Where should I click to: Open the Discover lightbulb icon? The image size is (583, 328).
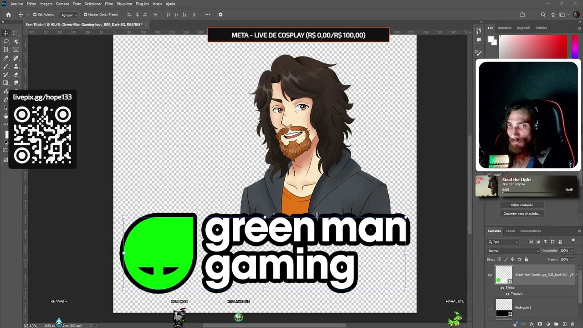553,15
